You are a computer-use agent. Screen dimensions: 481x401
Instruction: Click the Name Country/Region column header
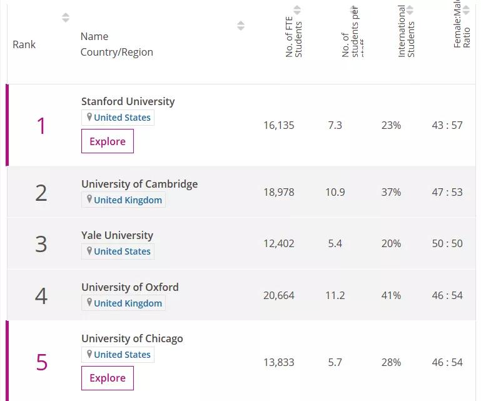click(x=116, y=44)
